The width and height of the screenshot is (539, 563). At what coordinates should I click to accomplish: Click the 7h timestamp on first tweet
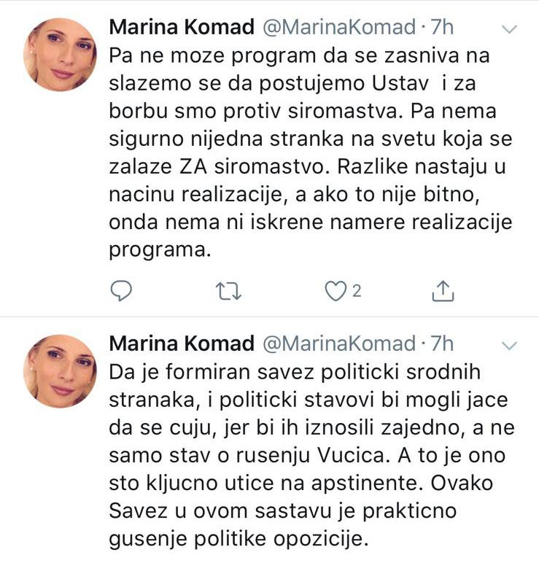[443, 28]
